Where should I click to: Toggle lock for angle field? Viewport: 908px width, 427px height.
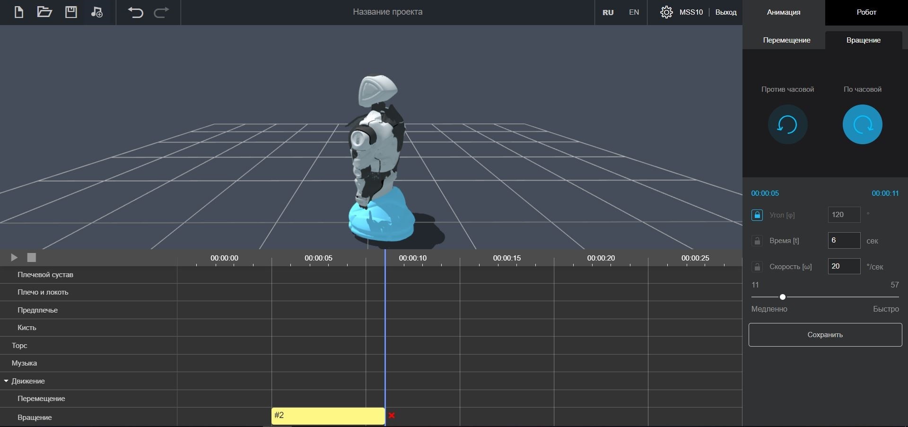click(757, 215)
